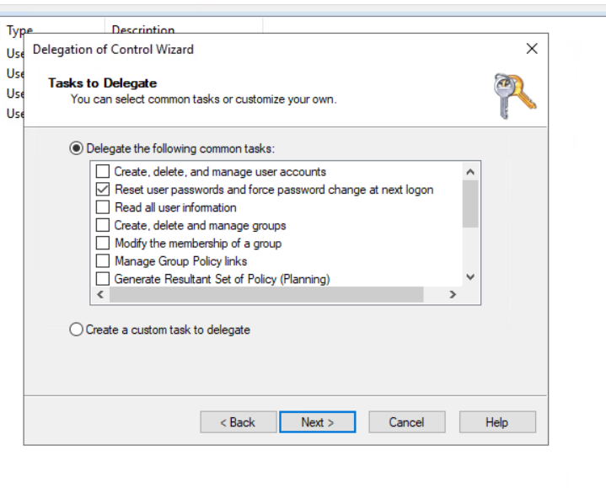Screen dimensions: 606x488
Task: Click the task list scroll right arrow
Action: pos(453,295)
